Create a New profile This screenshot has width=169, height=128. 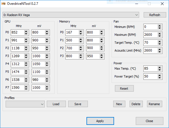(x=119, y=104)
